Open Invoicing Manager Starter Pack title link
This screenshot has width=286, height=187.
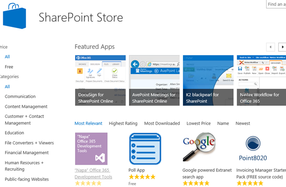(x=261, y=173)
